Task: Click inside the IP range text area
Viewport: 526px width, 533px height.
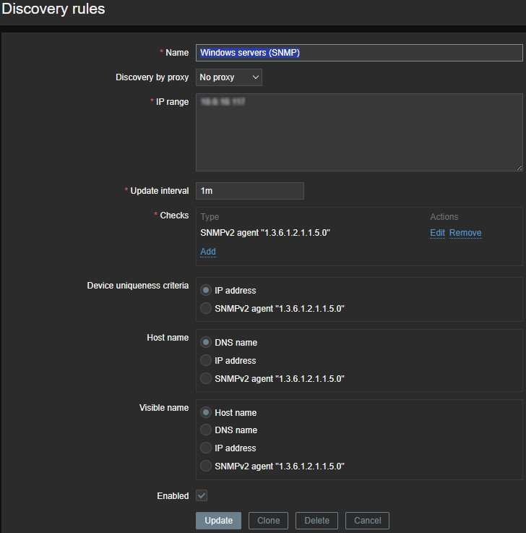Action: [x=358, y=132]
